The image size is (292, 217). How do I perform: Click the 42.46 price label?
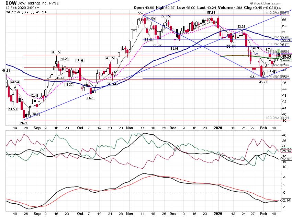pyautogui.click(x=34, y=96)
